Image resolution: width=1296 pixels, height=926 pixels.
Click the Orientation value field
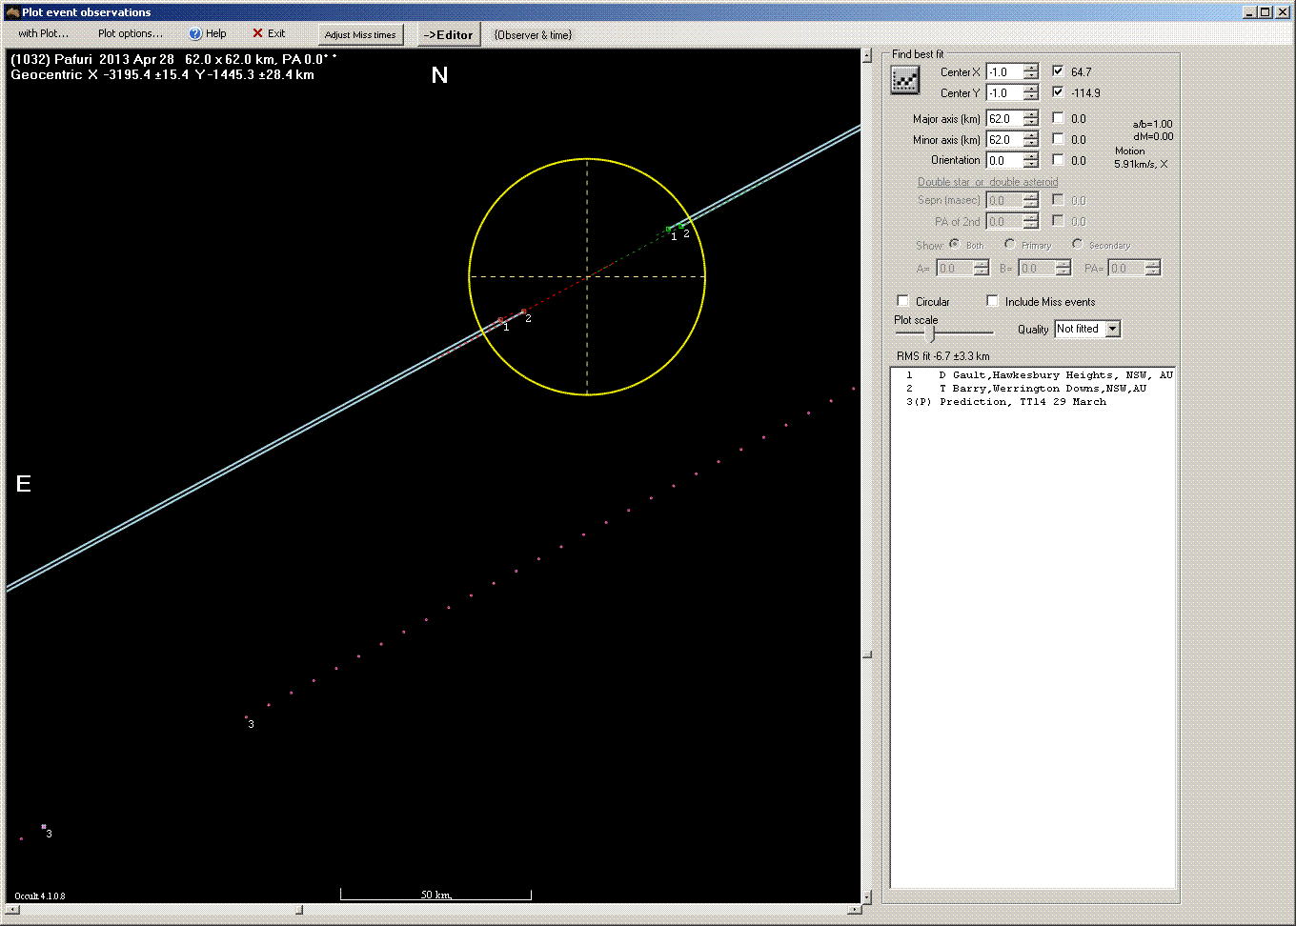click(1004, 161)
